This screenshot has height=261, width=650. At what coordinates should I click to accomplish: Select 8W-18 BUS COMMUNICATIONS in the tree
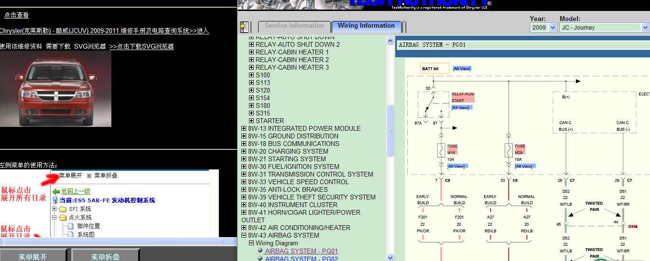tap(293, 144)
